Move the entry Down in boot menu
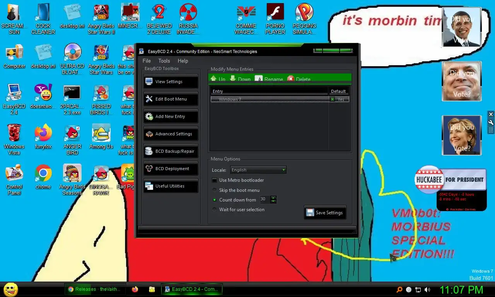 click(x=240, y=79)
